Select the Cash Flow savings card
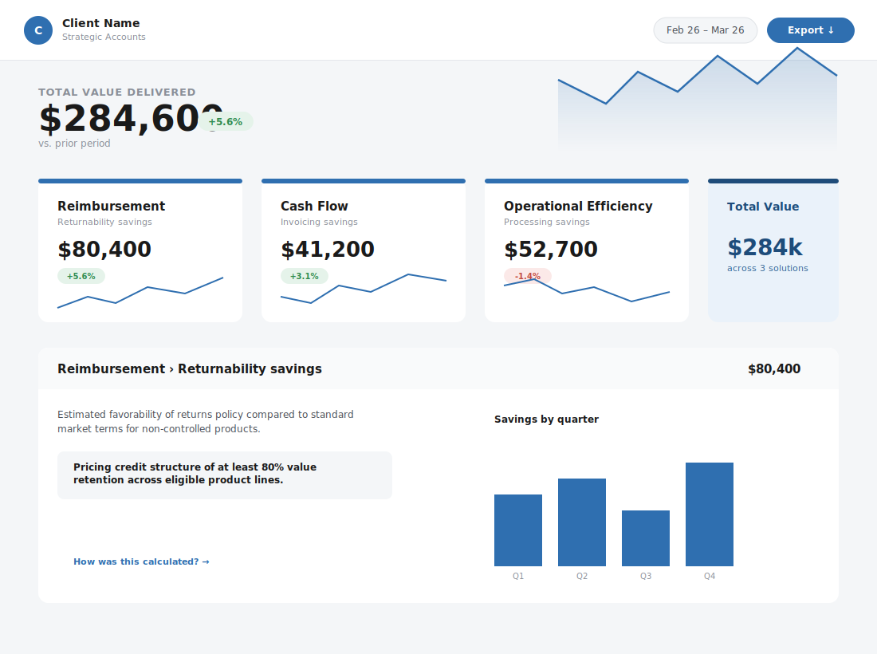Viewport: 877px width, 654px height. (364, 250)
